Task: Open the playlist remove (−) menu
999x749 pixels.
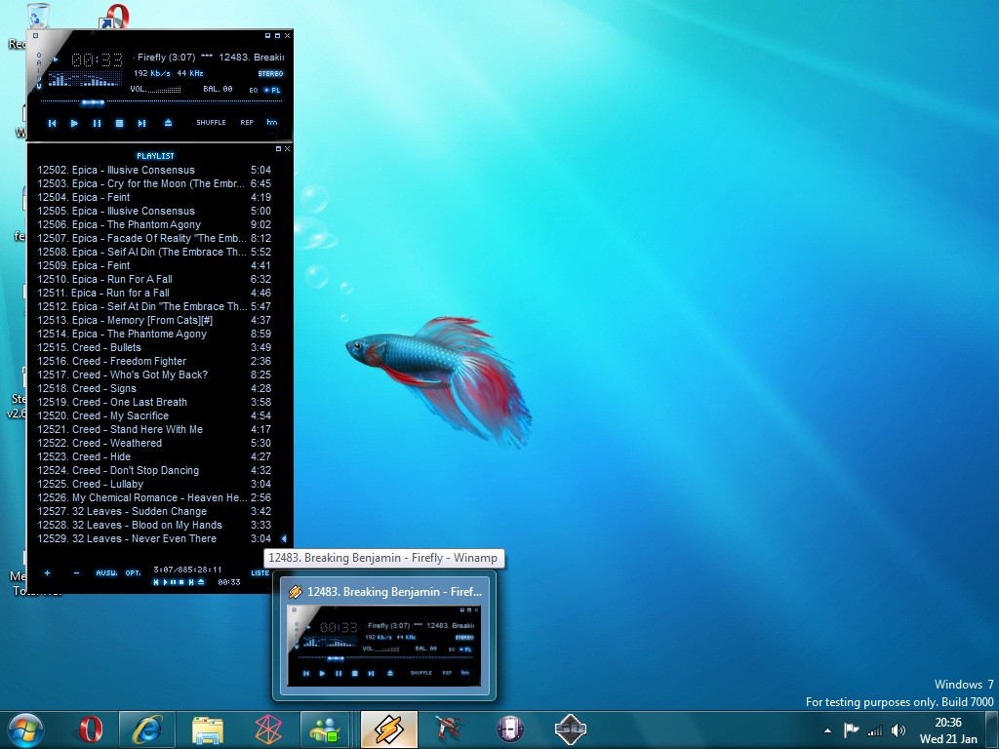Action: (76, 572)
